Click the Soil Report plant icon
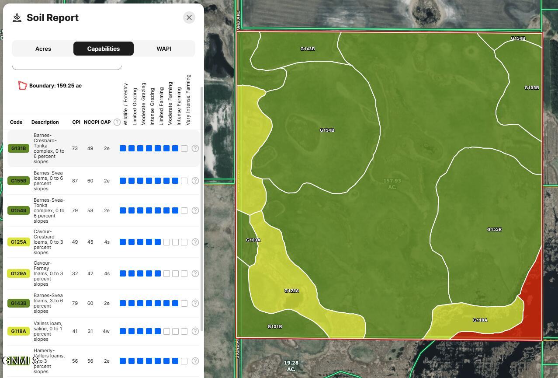The width and height of the screenshot is (558, 378). pyautogui.click(x=17, y=17)
